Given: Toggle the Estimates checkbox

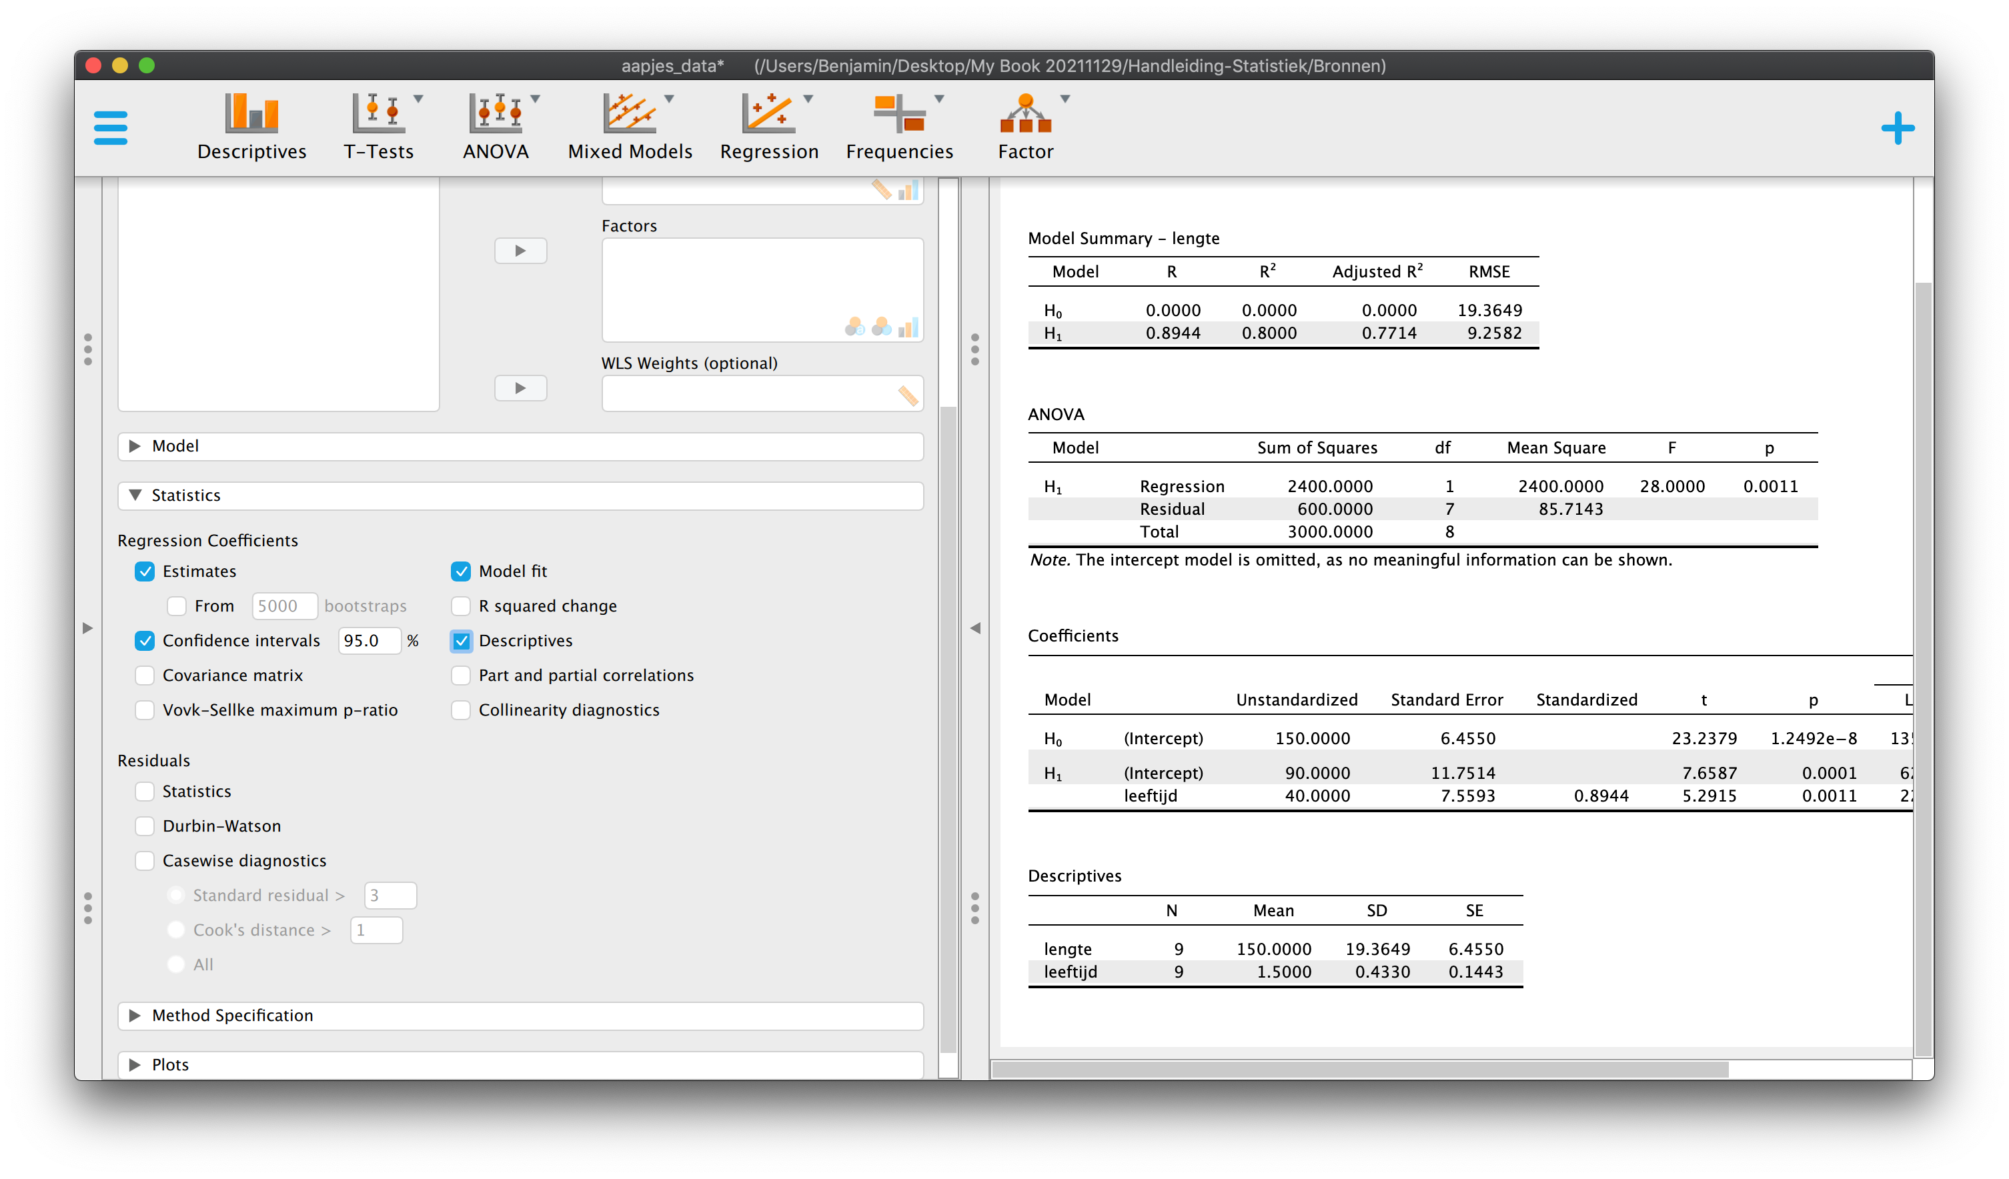Looking at the screenshot, I should [x=144, y=571].
